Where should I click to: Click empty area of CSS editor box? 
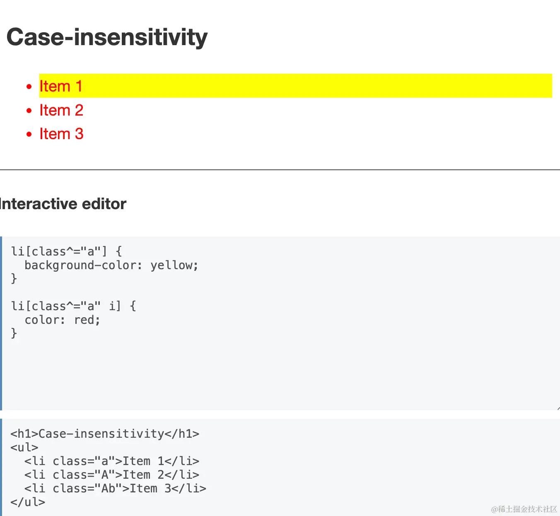point(281,373)
